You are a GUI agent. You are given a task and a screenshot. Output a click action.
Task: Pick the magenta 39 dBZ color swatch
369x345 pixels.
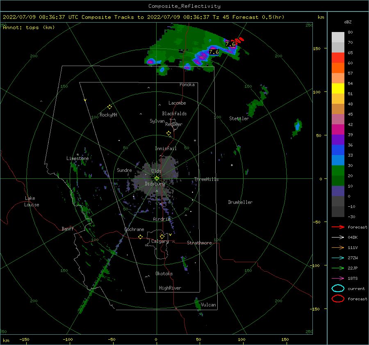338,130
